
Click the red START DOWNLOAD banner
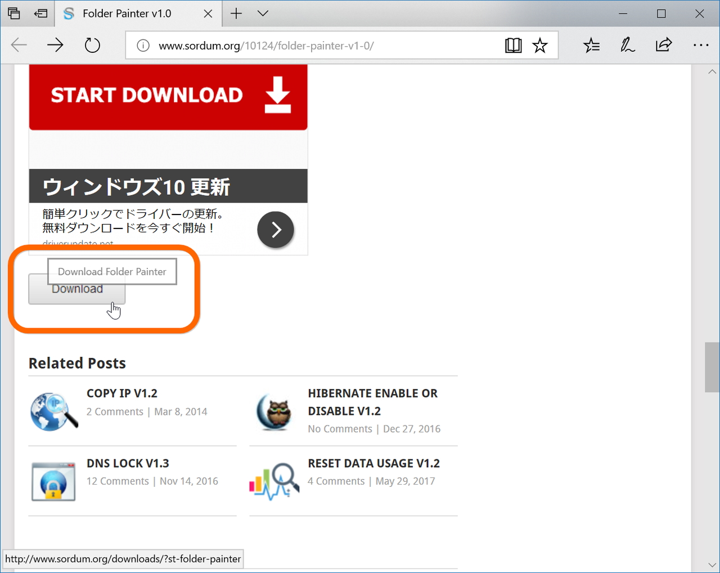tap(168, 96)
